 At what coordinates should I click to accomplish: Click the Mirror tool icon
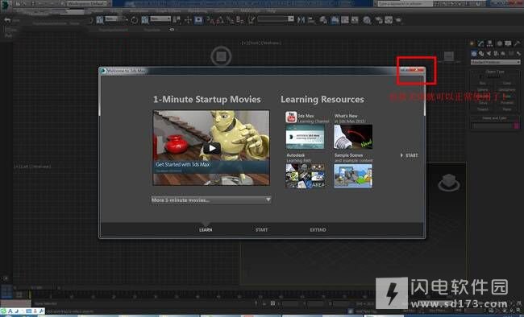click(302, 20)
